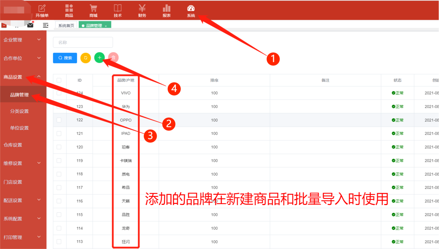Click the 正常 status in row 113

click(397, 242)
